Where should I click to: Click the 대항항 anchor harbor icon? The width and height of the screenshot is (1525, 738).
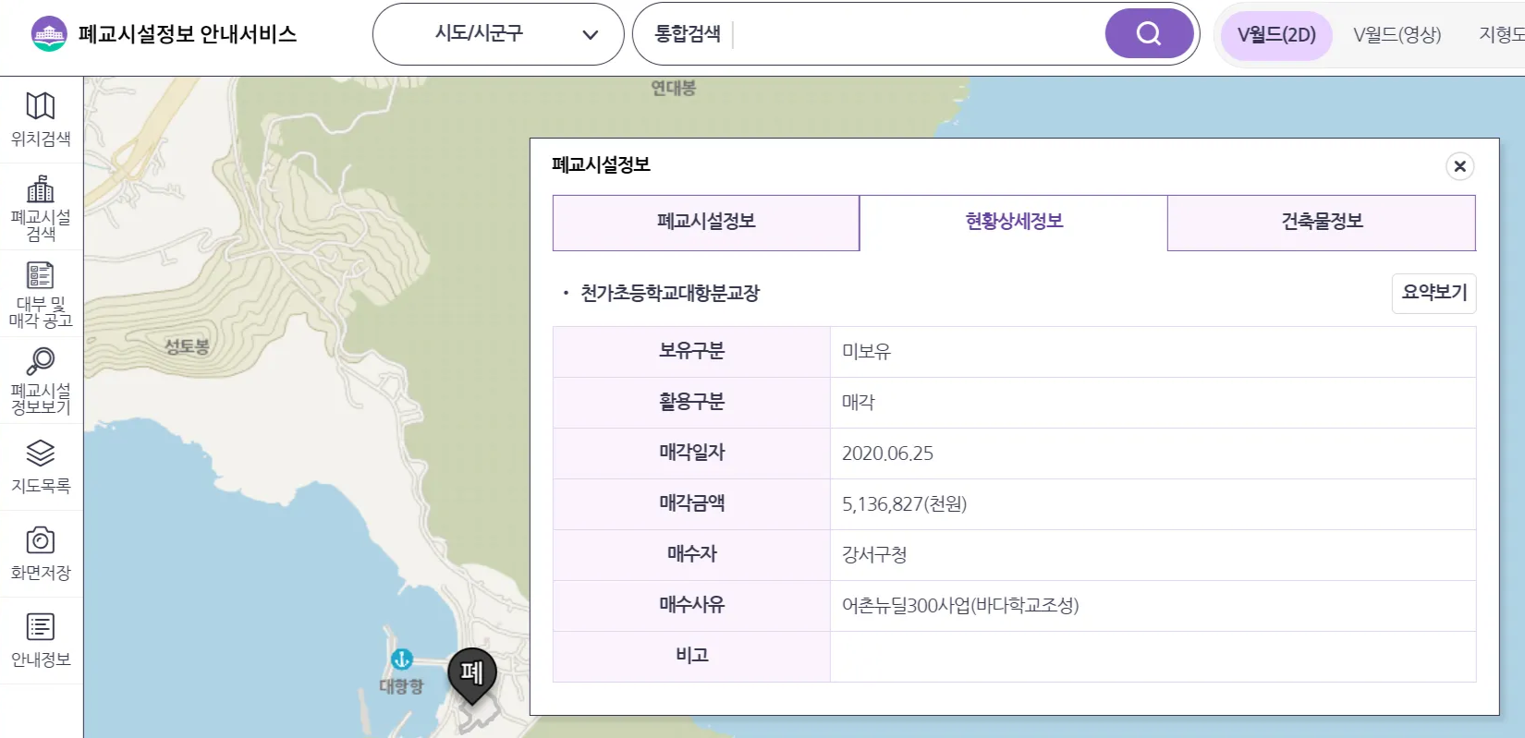pos(401,659)
